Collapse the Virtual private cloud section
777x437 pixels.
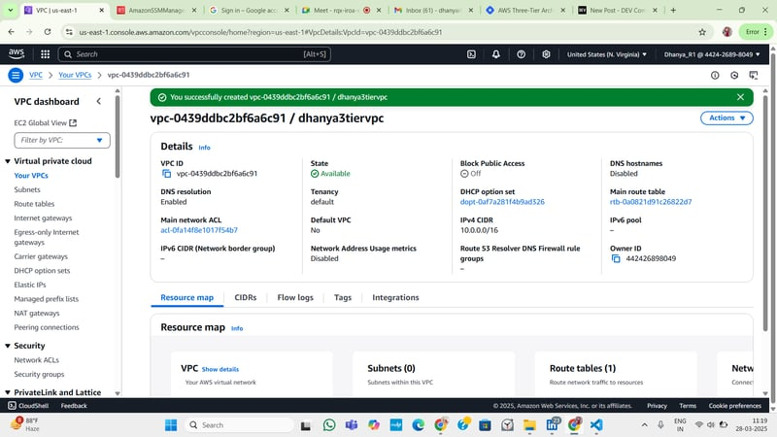pyautogui.click(x=8, y=161)
